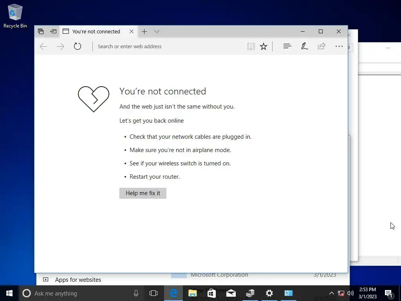Screen dimensions: 401x301
Task: Open Task View from taskbar
Action: click(154, 293)
